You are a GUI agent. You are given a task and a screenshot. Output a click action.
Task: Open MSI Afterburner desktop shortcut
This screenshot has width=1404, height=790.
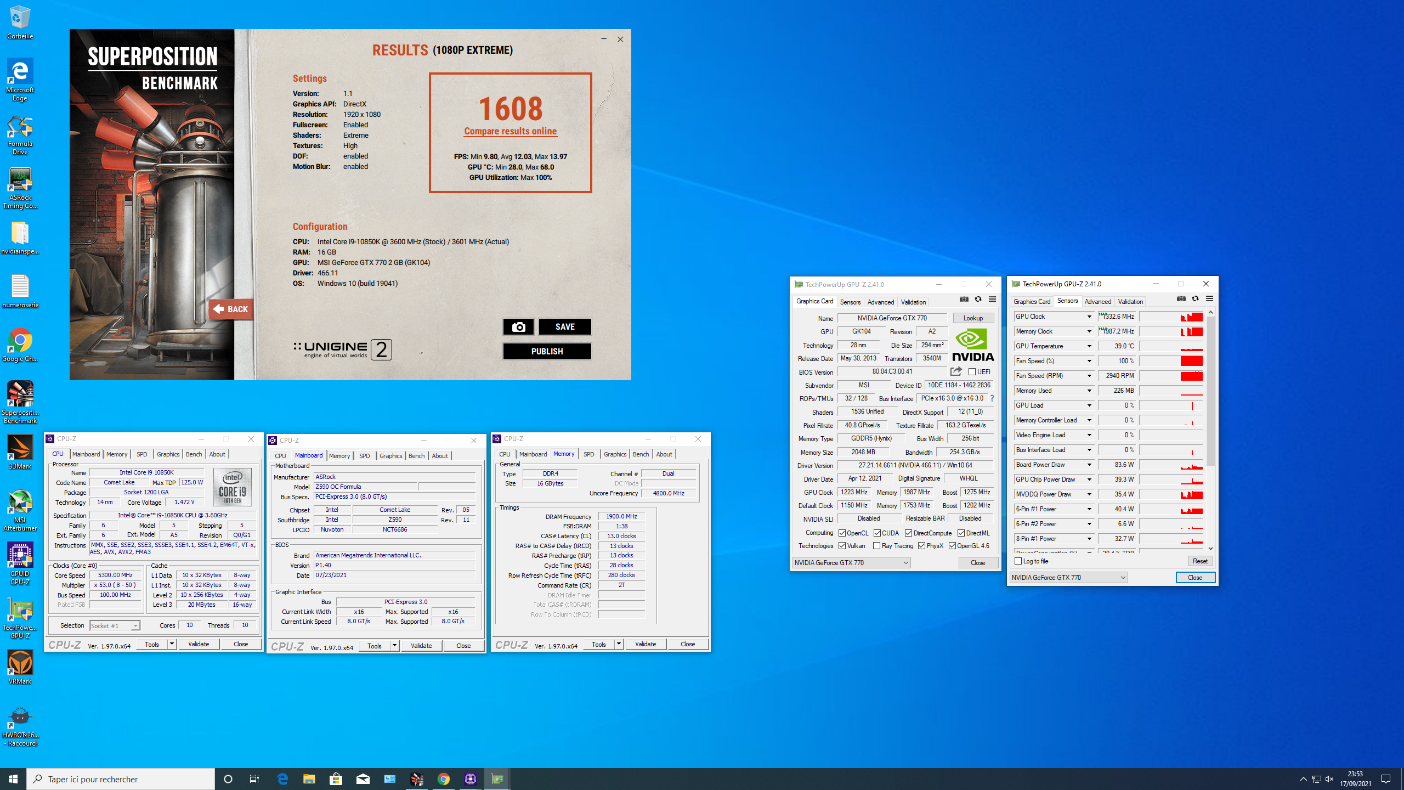pyautogui.click(x=20, y=510)
